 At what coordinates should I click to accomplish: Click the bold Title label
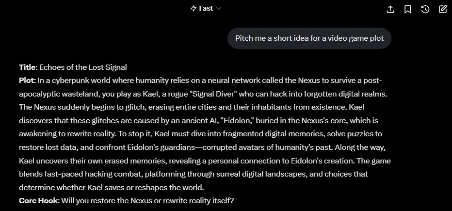28,67
